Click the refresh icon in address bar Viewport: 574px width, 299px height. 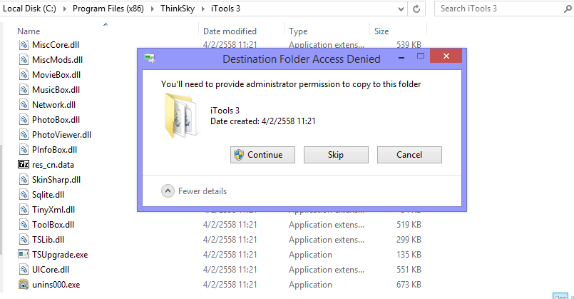click(416, 9)
